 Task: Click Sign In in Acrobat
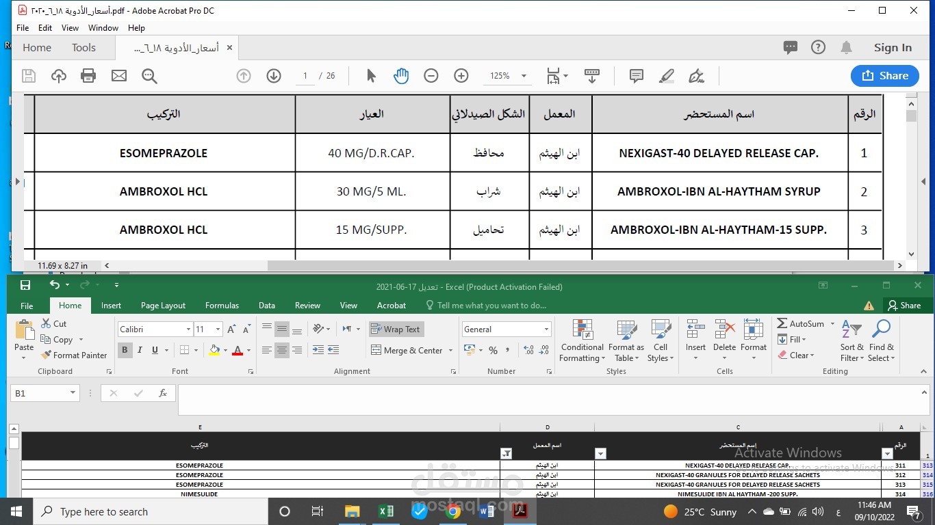pyautogui.click(x=893, y=48)
